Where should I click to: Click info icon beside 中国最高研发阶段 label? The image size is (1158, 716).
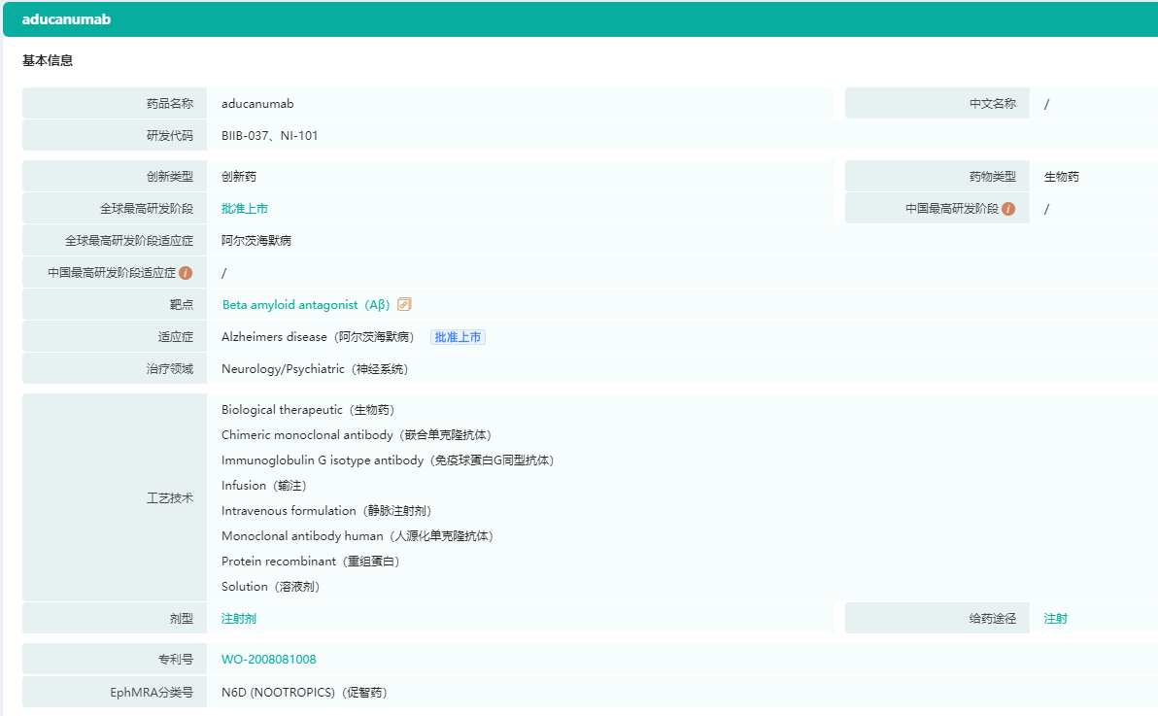click(x=1008, y=209)
